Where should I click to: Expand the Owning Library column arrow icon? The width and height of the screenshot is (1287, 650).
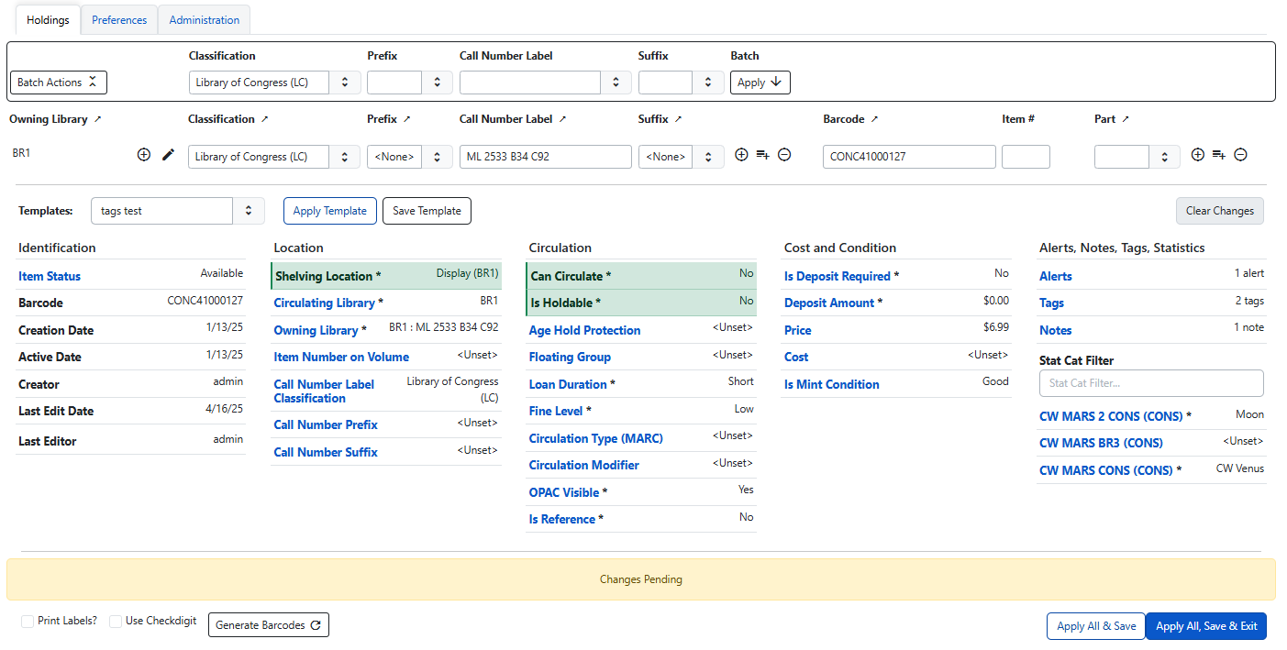[x=98, y=119]
